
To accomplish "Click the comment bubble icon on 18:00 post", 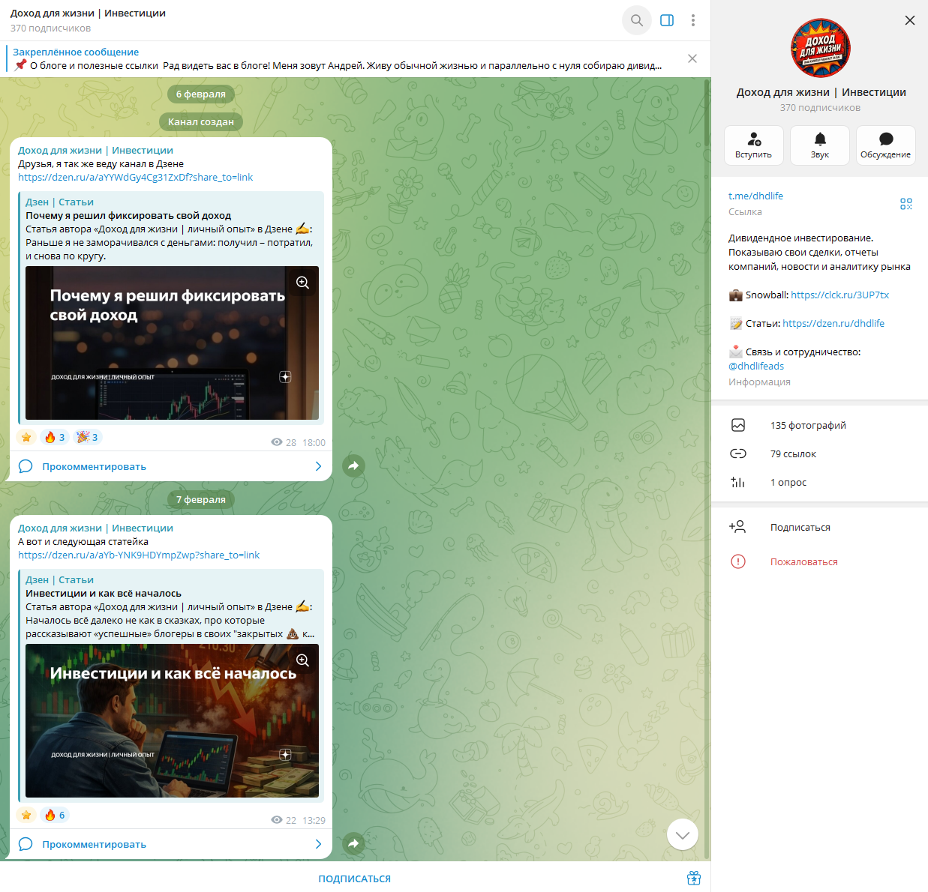I will [26, 466].
